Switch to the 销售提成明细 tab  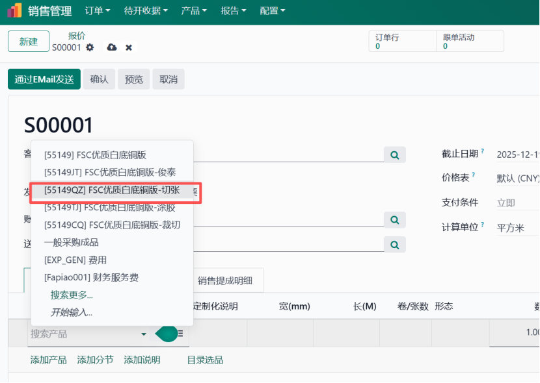tap(226, 280)
